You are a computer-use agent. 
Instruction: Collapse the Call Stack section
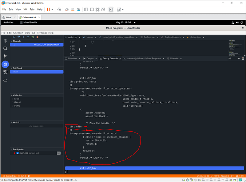coord(11,68)
